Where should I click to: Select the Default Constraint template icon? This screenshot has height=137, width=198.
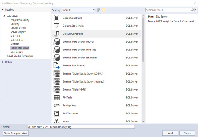pyautogui.click(x=56, y=34)
